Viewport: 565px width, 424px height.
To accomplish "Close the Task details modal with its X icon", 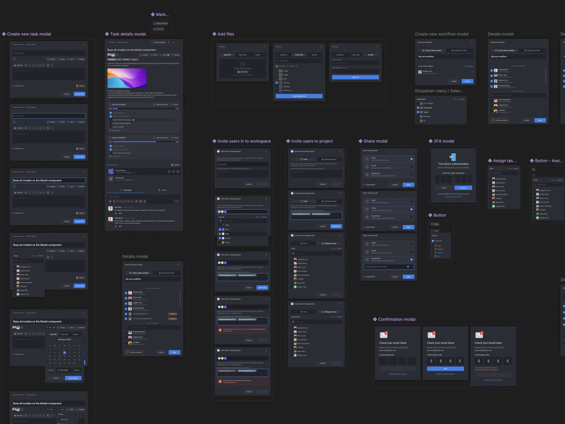I will pos(179,42).
